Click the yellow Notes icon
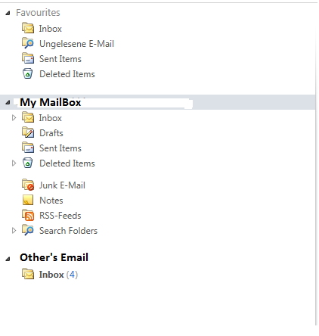This screenshot has height=336, width=319. (x=28, y=200)
